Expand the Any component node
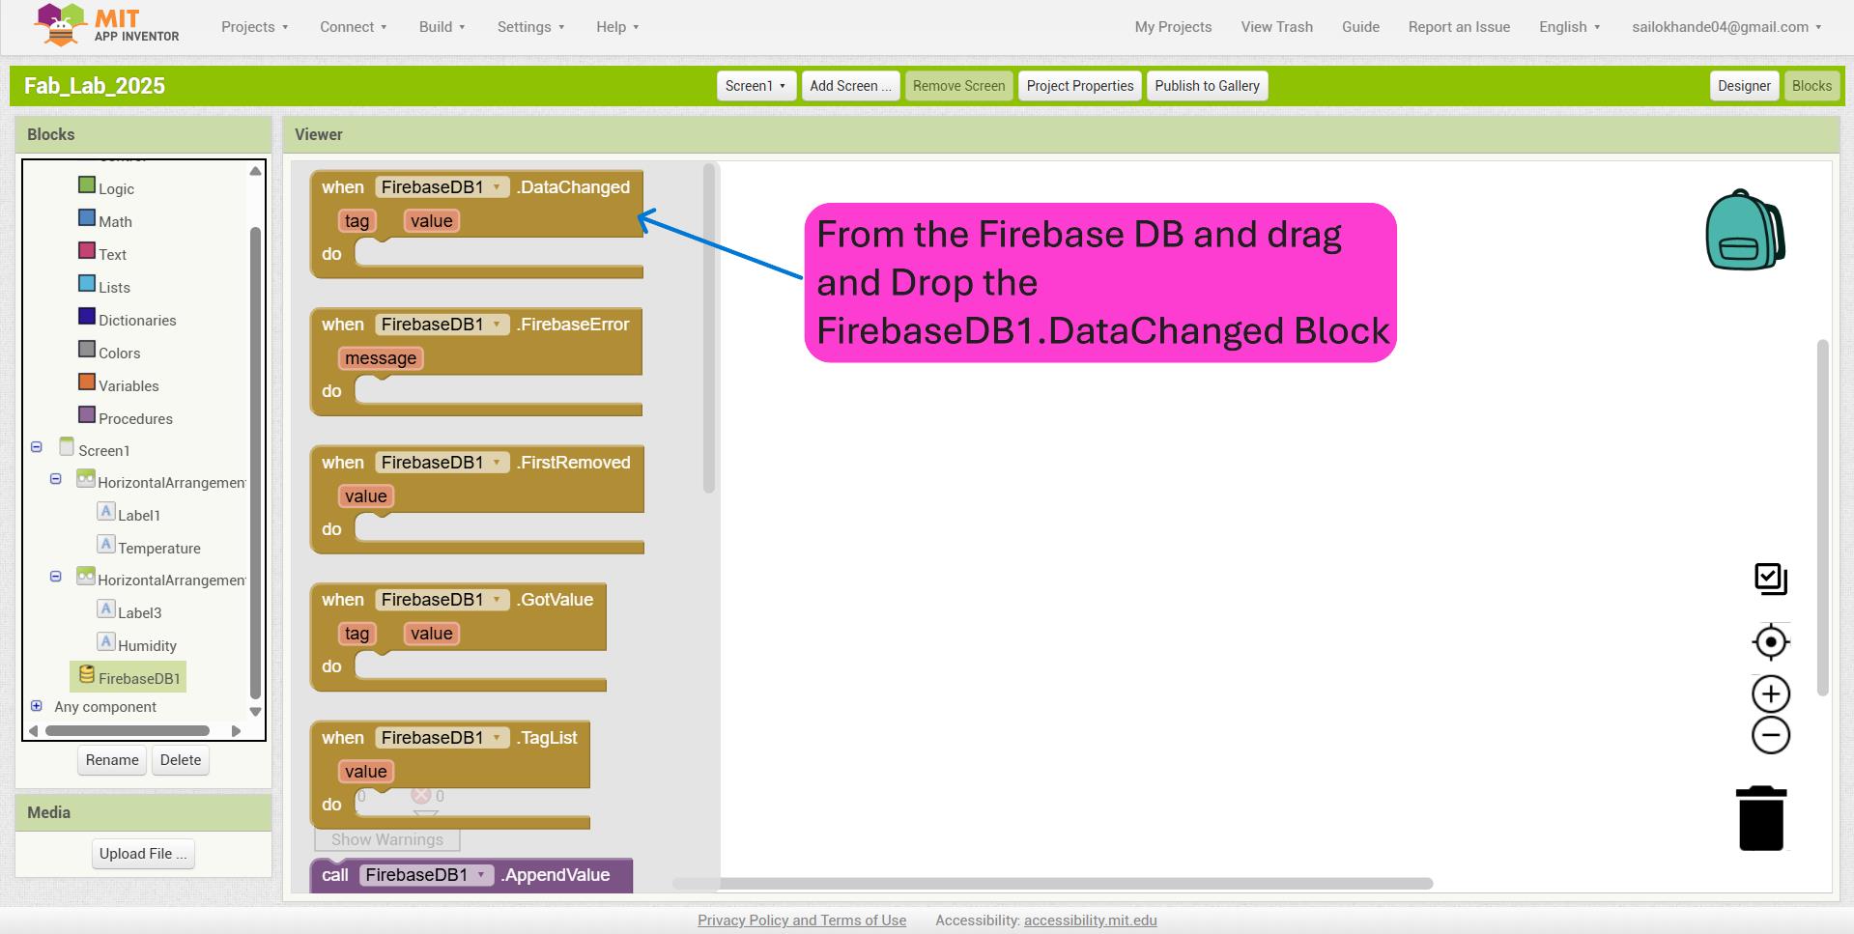Image resolution: width=1854 pixels, height=934 pixels. click(37, 706)
